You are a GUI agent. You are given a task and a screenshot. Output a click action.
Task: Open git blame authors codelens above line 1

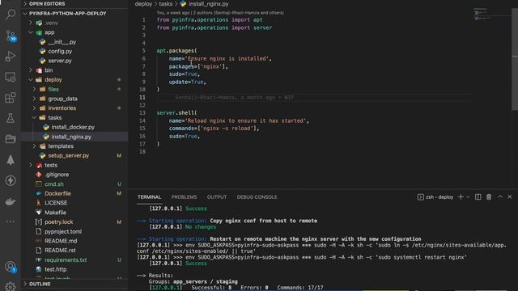coord(220,13)
